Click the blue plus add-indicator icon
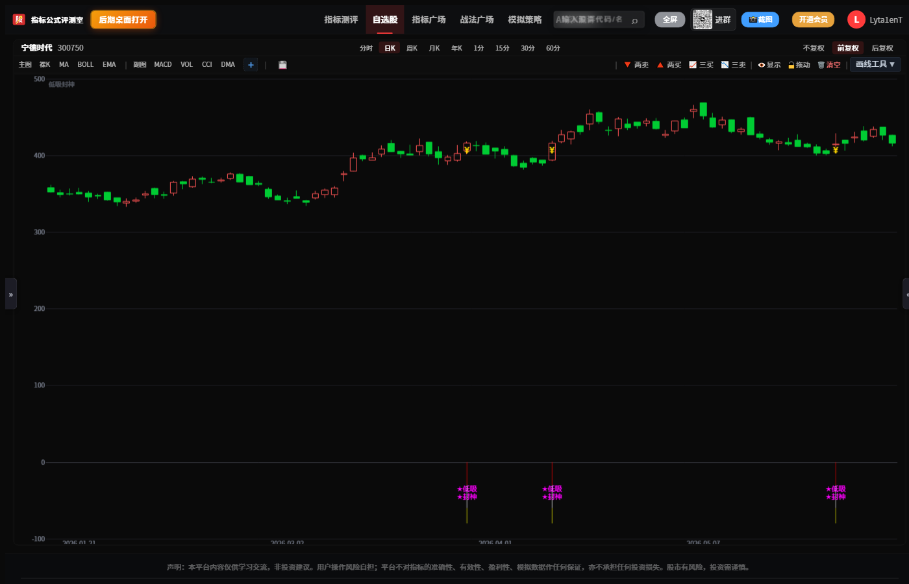Viewport: 909px width, 584px height. pyautogui.click(x=251, y=65)
